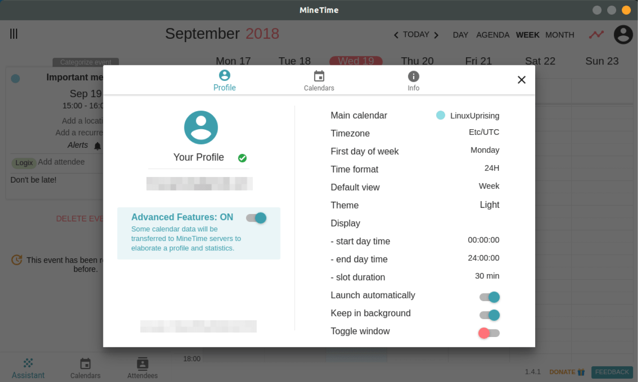This screenshot has height=382, width=638.
Task: Go to previous week with left chevron
Action: pyautogui.click(x=396, y=36)
